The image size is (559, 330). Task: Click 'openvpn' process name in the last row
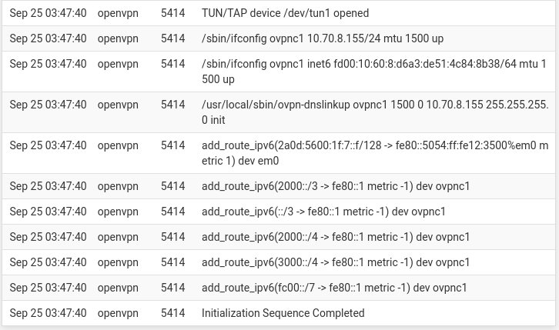coord(118,313)
